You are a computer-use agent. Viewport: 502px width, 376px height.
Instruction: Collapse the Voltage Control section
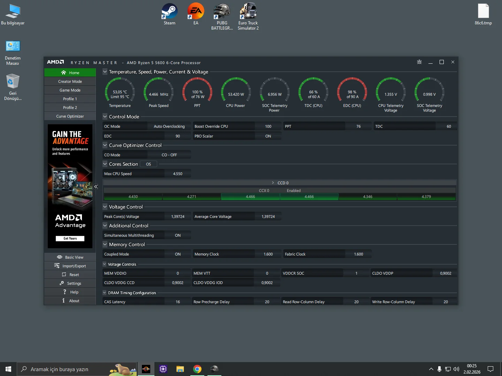tap(105, 207)
